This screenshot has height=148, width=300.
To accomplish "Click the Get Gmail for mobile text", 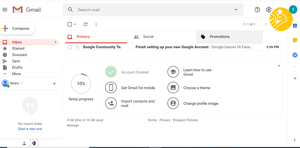I will [138, 88].
